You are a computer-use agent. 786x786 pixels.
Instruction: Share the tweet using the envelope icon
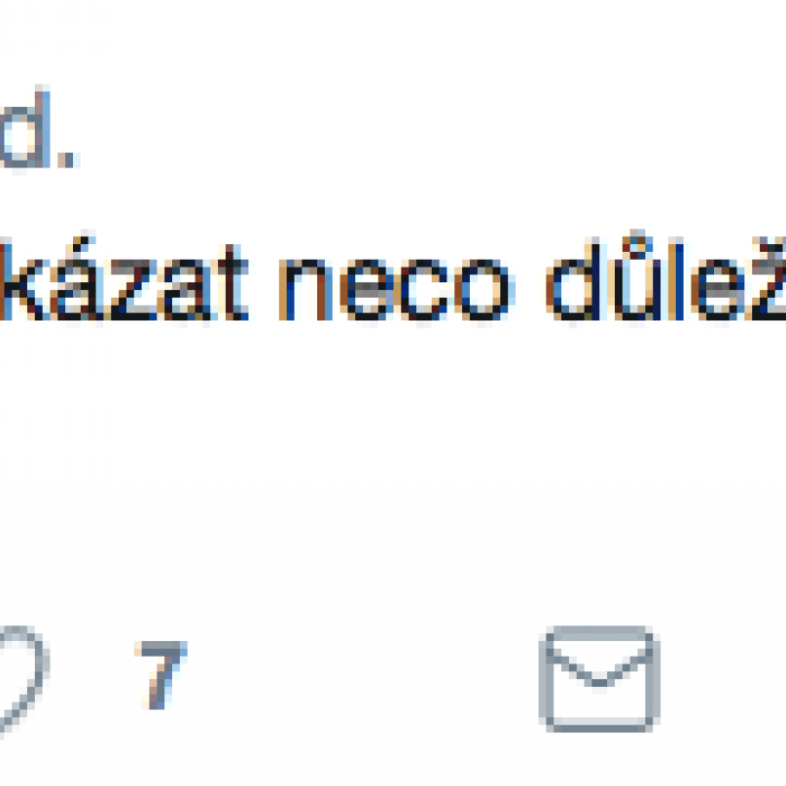(599, 679)
